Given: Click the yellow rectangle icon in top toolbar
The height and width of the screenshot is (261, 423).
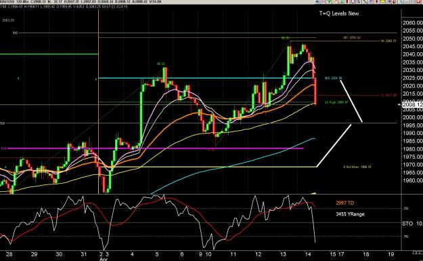Looking at the screenshot, I should pyautogui.click(x=382, y=1).
